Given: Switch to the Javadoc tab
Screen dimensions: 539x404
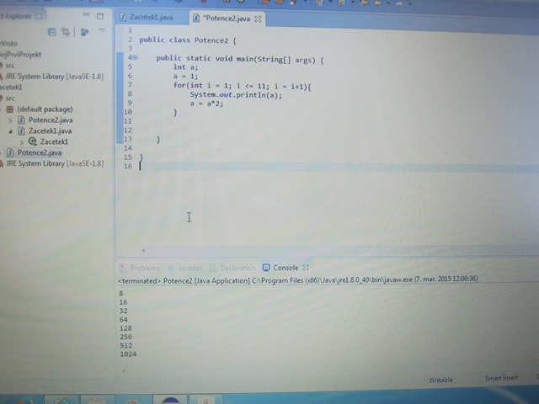Looking at the screenshot, I should tap(186, 268).
